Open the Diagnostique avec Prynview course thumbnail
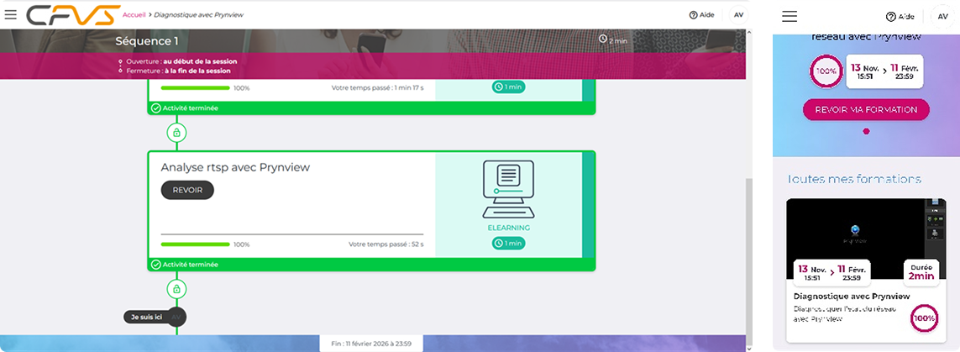Viewport: 960px width, 352px height. (x=866, y=239)
